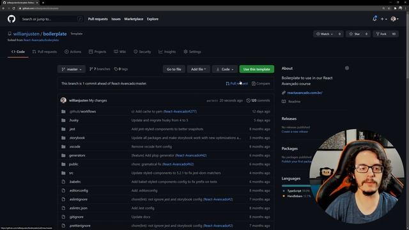Switch to the Security tab

tap(142, 52)
